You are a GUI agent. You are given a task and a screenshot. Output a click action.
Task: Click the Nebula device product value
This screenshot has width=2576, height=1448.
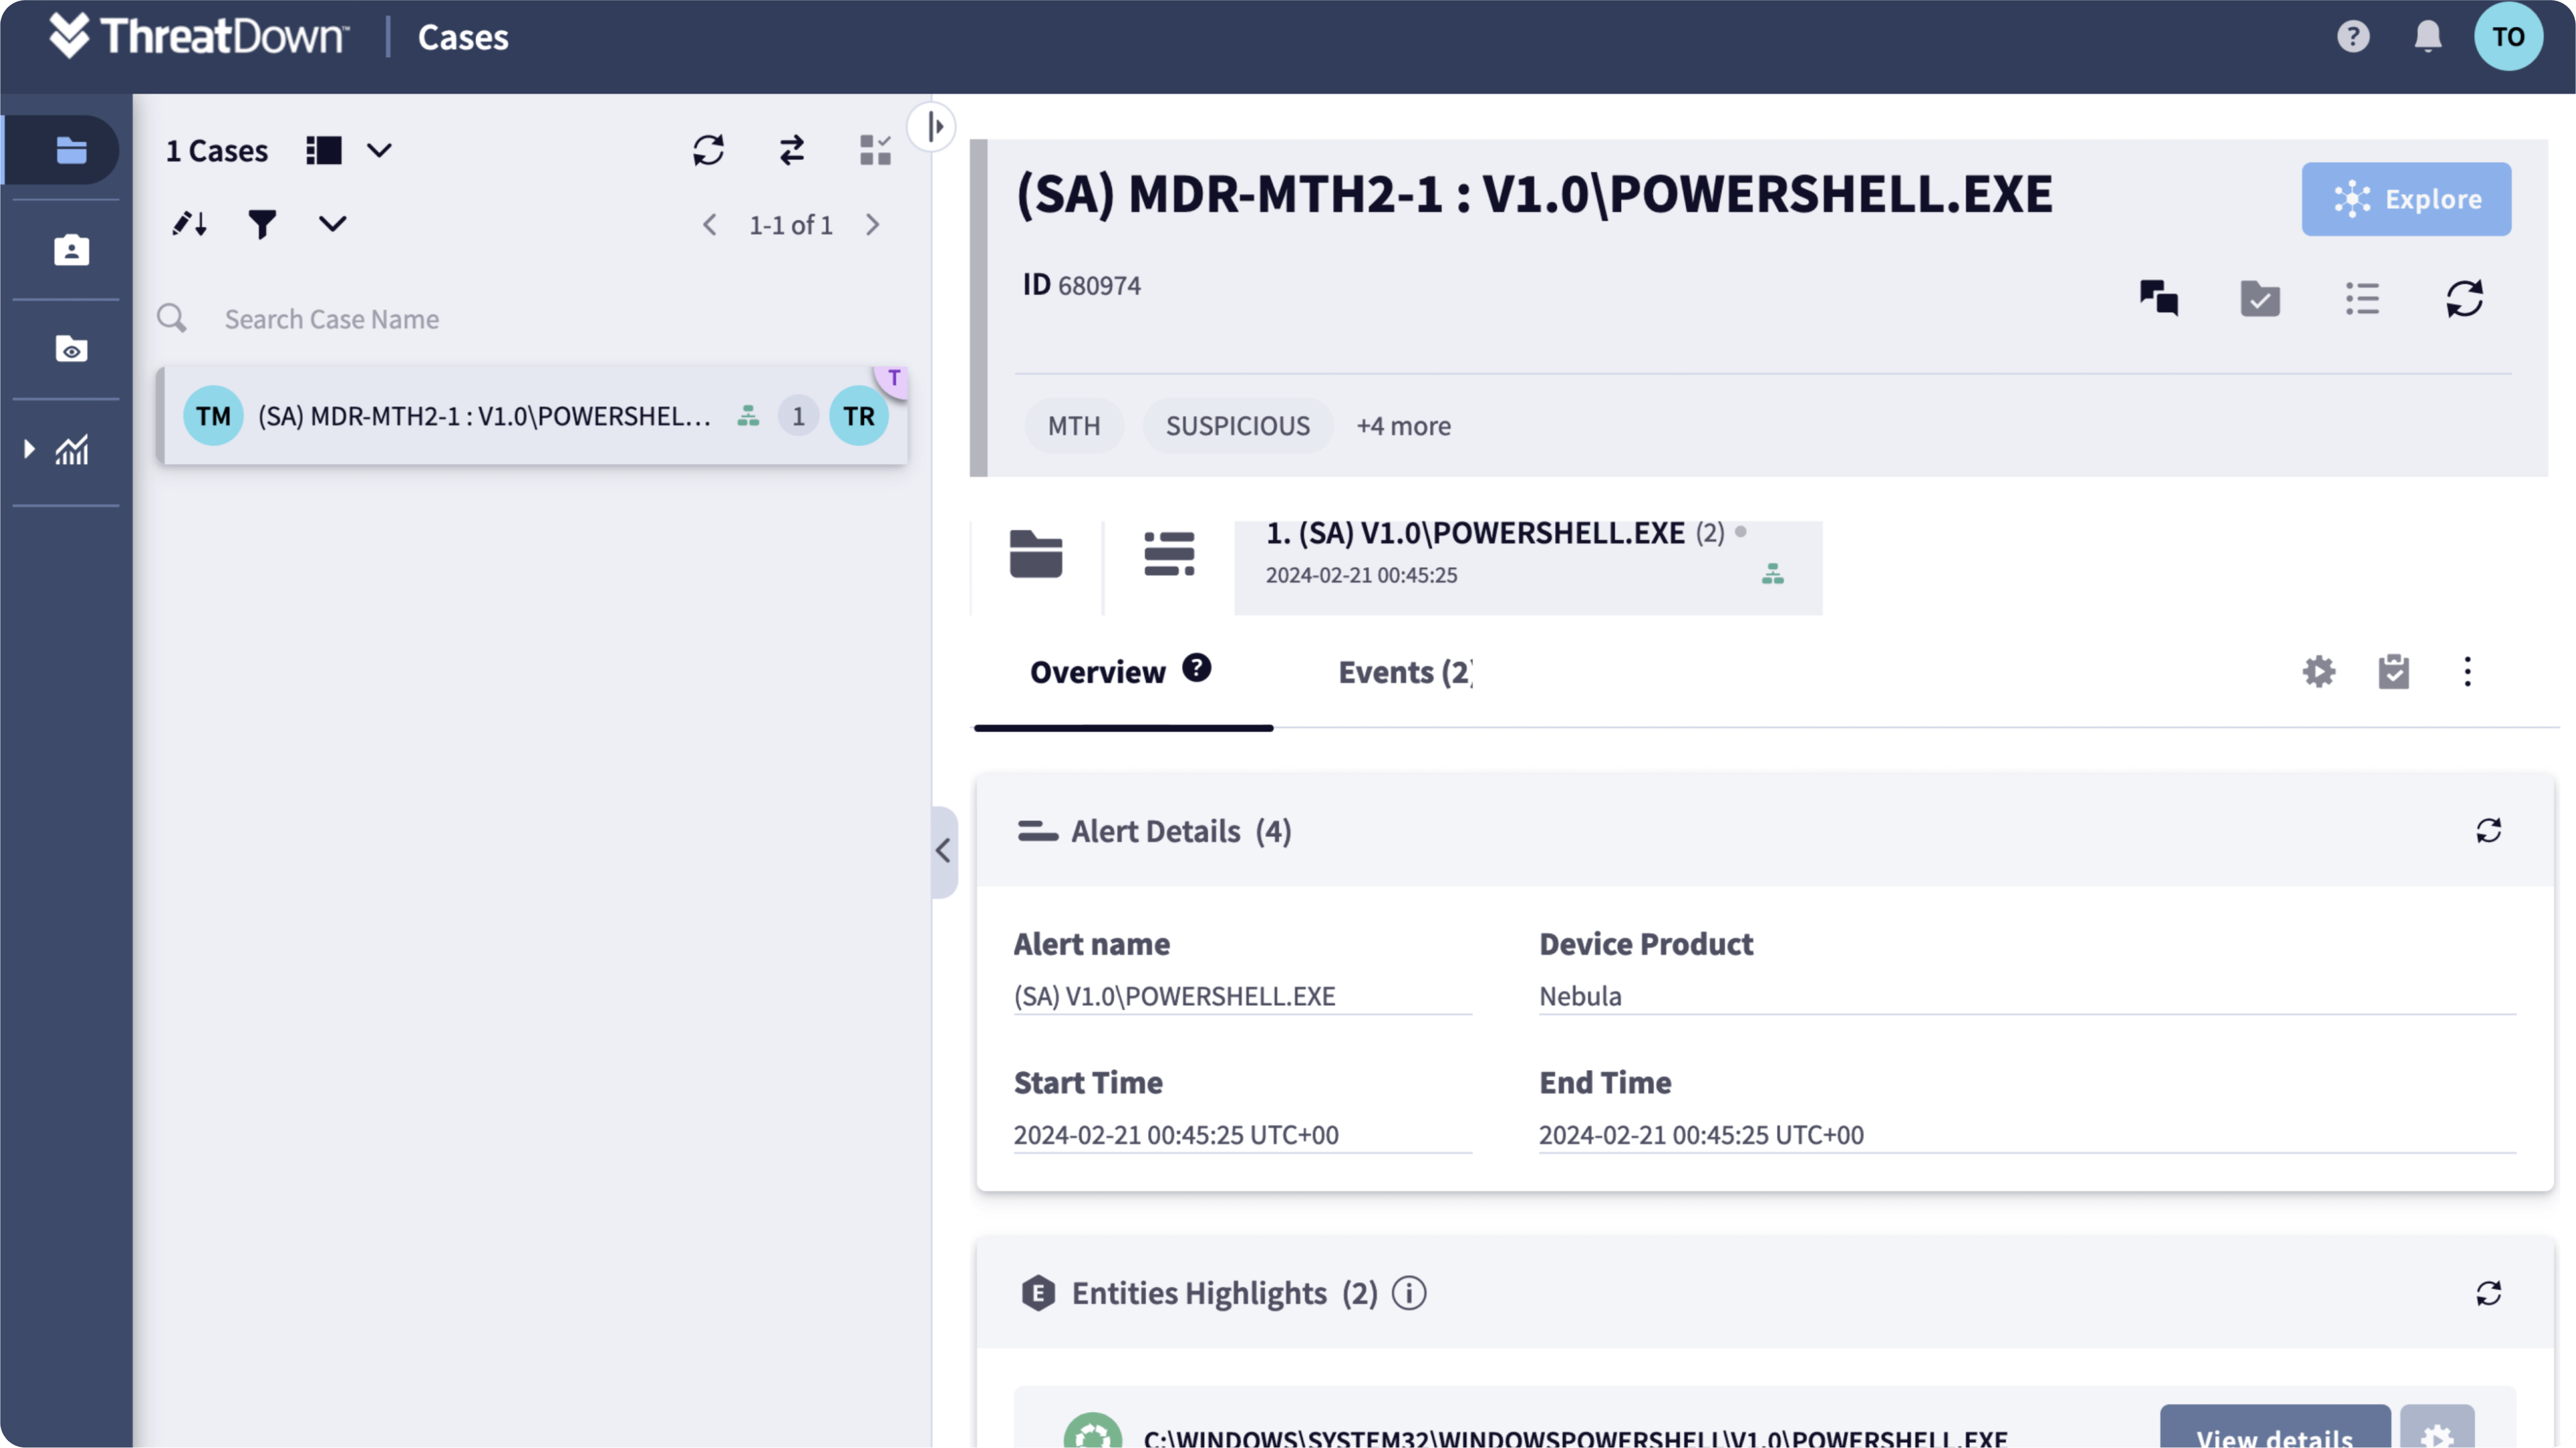tap(1580, 997)
